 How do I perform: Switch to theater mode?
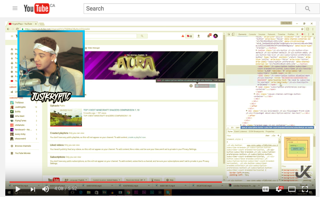click(x=292, y=189)
